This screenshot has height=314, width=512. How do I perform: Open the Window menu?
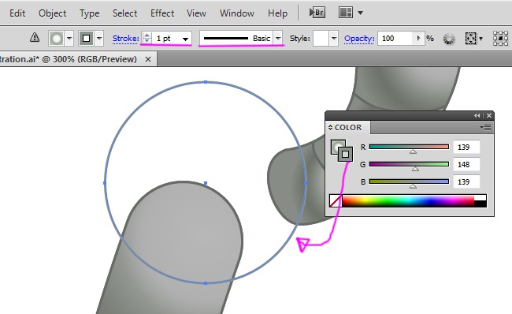click(237, 13)
